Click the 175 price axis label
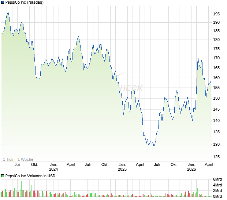The width and height of the screenshot is (227, 200). (x=216, y=49)
